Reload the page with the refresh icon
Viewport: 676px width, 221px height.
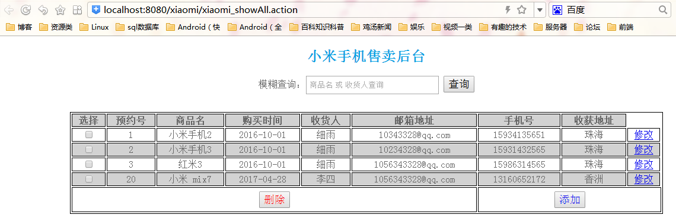coord(25,9)
